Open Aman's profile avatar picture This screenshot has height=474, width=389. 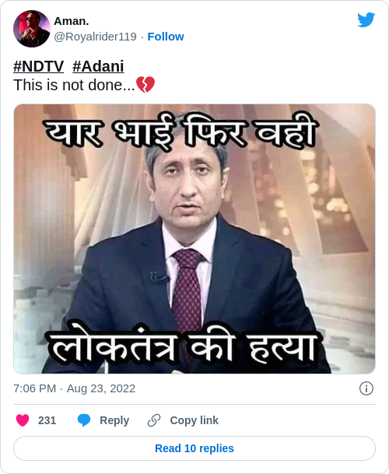32,29
